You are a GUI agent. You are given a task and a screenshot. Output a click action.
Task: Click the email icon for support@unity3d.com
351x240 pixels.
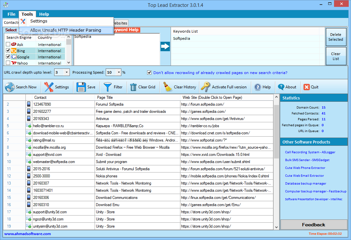(x=29, y=212)
